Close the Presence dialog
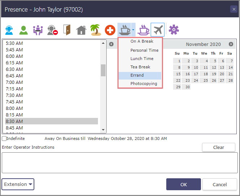 pos(234,9)
